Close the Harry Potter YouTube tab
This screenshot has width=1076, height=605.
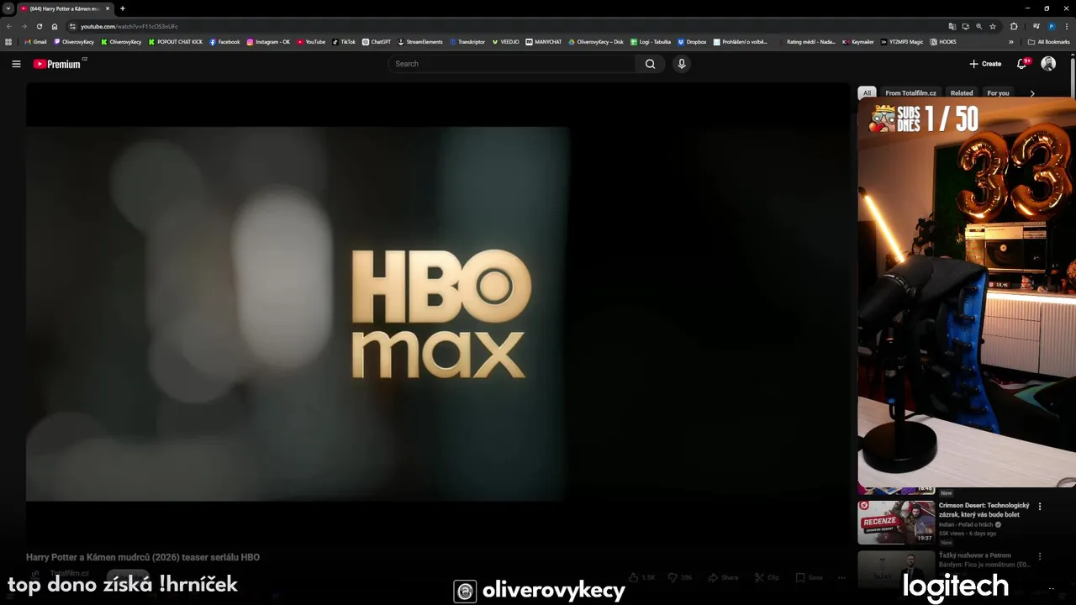(108, 8)
